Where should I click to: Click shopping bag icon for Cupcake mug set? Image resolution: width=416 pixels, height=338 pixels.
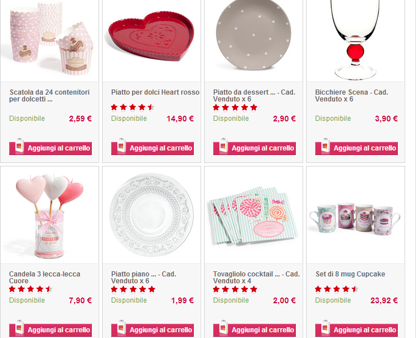coord(325,327)
